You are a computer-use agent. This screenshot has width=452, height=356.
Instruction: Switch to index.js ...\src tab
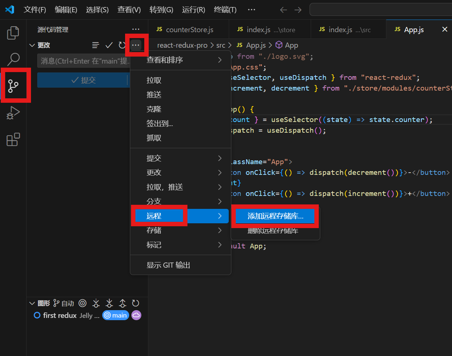[348, 30]
